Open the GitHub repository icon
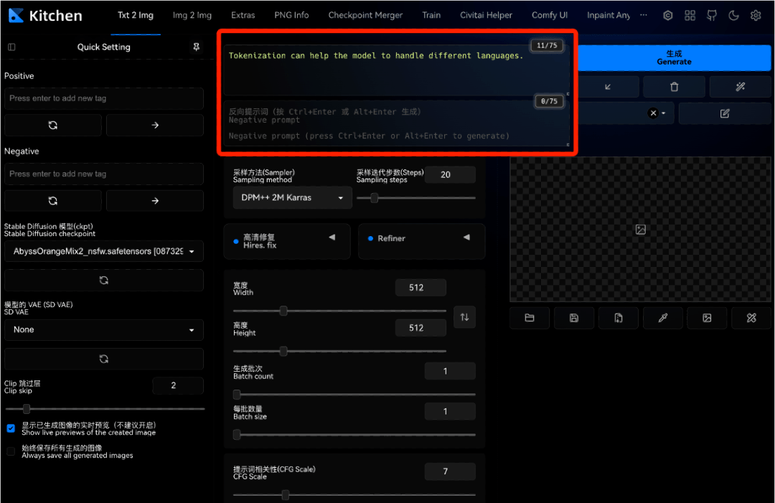The image size is (775, 503). point(711,15)
